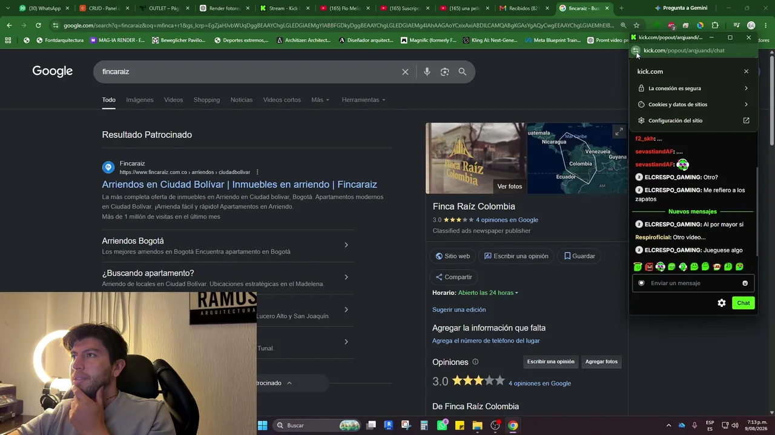Share the listing with Compartir
Screen dimensions: 775x435
coord(453,277)
